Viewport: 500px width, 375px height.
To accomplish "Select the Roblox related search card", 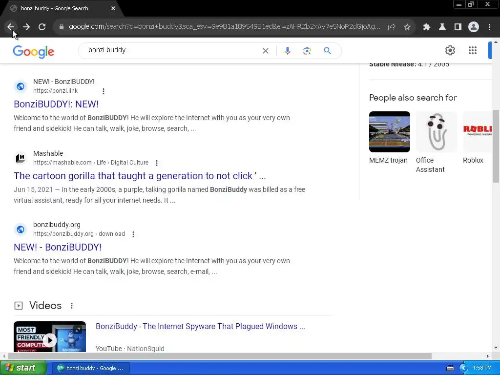I will 477,138.
